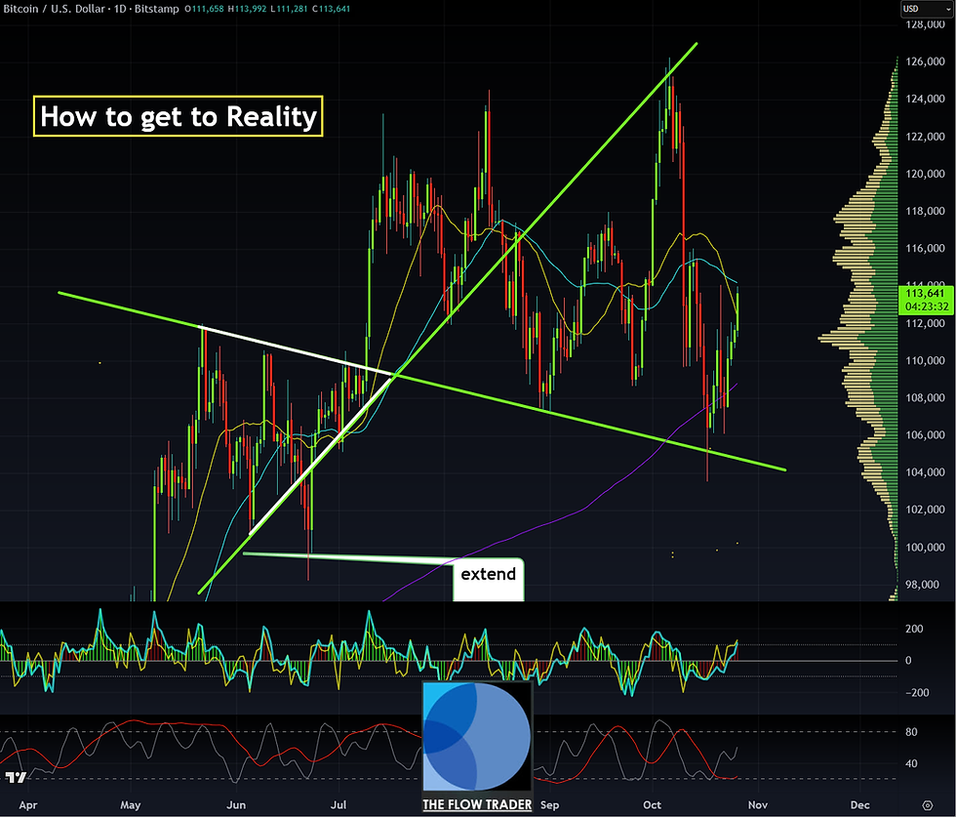This screenshot has width=956, height=817.
Task: Click the high value H113,992
Action: pos(247,9)
